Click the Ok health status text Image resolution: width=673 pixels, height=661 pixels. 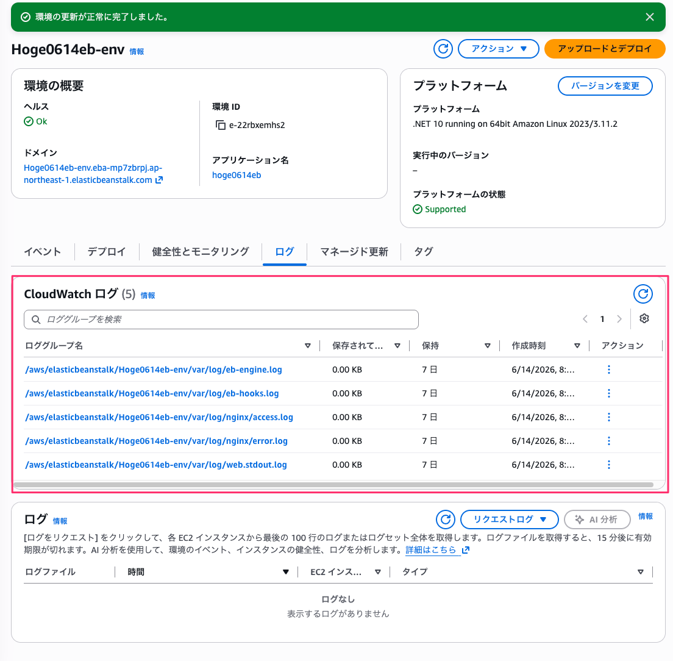41,121
